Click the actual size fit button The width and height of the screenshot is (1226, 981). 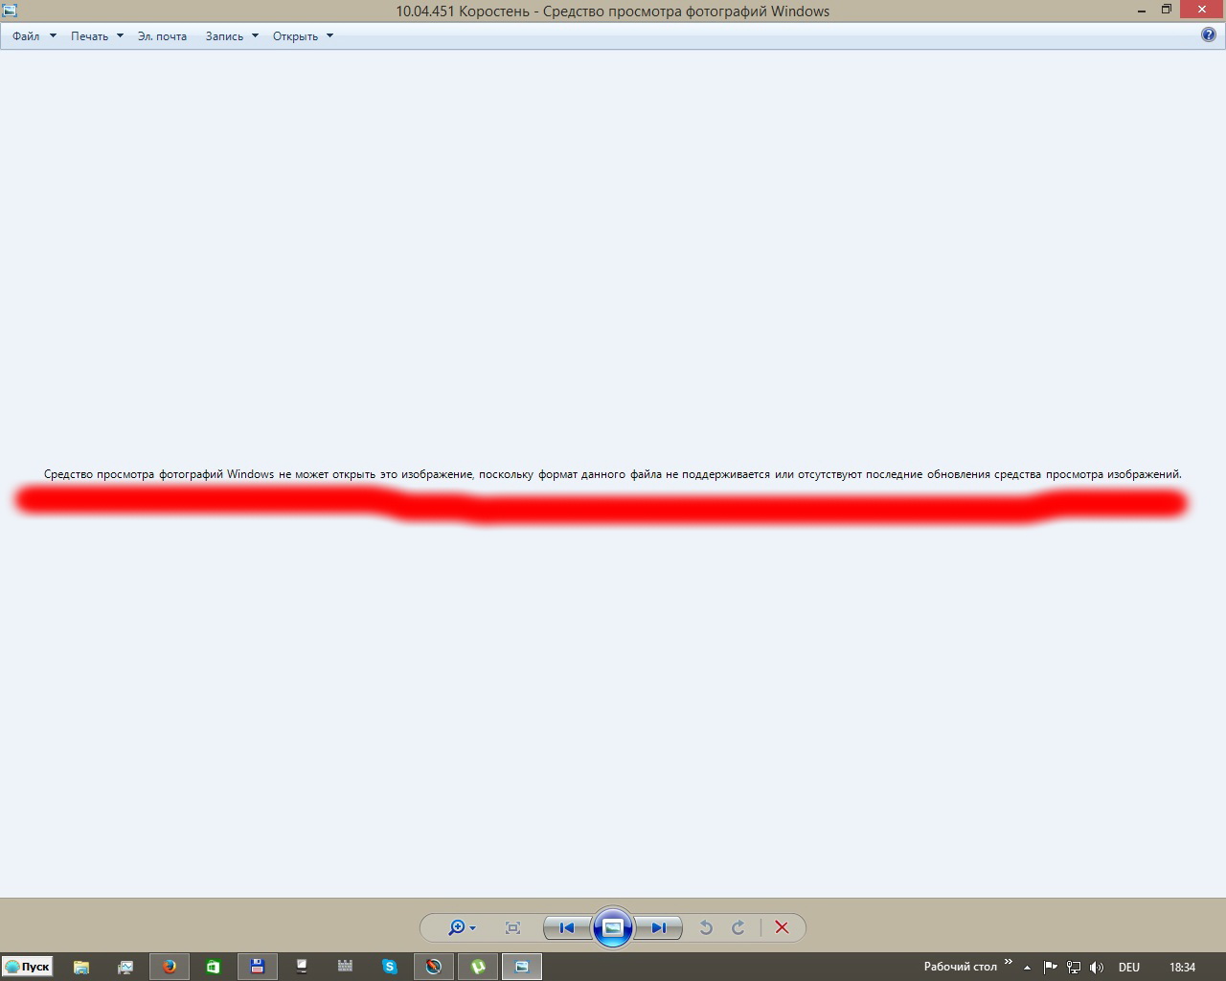coord(512,927)
